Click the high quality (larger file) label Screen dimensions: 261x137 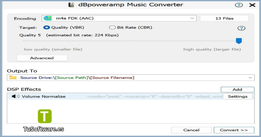[212, 50]
